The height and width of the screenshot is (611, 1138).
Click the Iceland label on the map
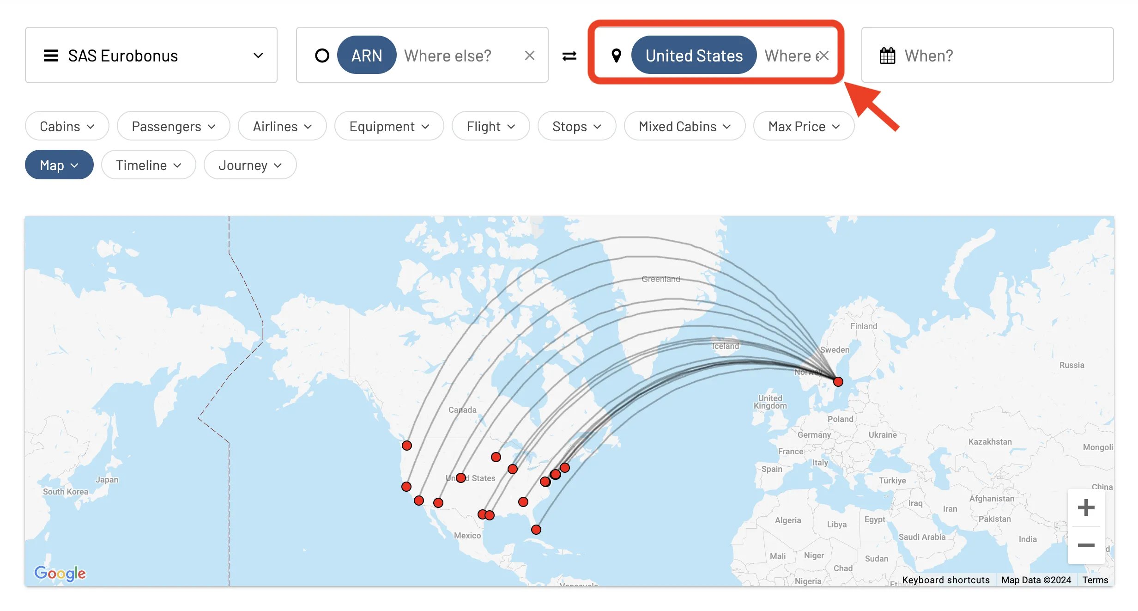[726, 346]
